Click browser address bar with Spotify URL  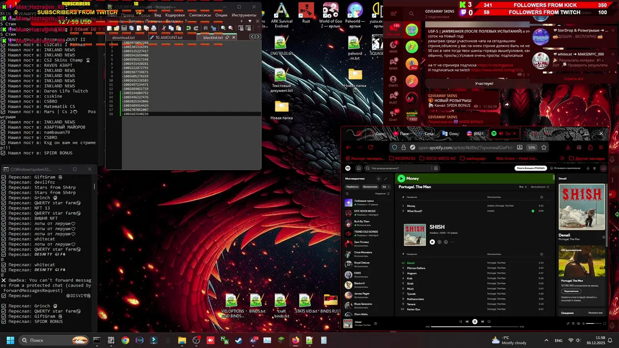click(x=464, y=147)
